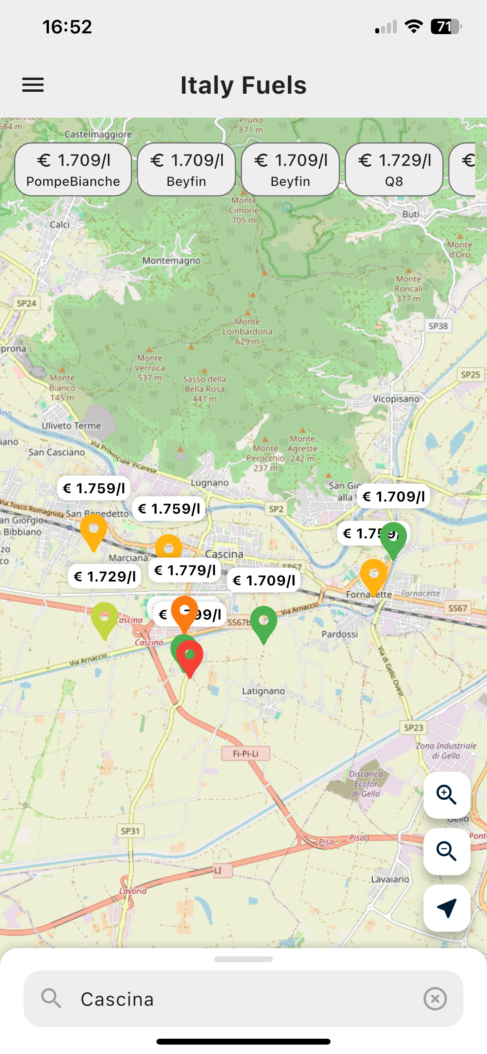Open € 1.709/l label near Cascina
Screen dimensions: 487x1054
coord(264,580)
